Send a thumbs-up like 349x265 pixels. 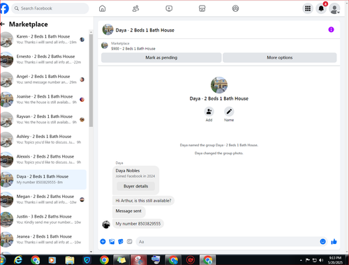tap(334, 241)
